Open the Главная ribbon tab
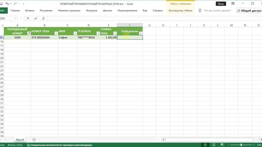262x147 pixels. click(x=15, y=11)
